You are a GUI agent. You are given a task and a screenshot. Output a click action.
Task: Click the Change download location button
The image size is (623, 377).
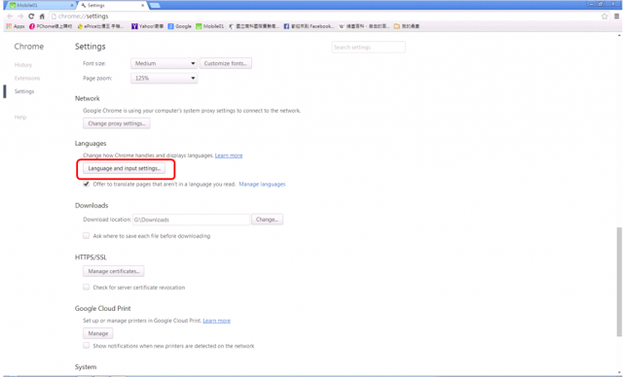coord(267,220)
